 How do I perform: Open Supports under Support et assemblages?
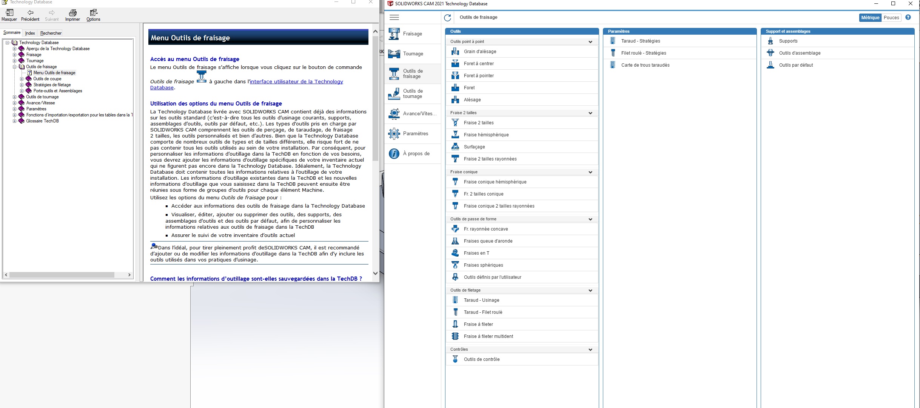tap(838, 41)
